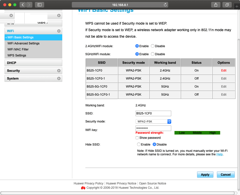The height and width of the screenshot is (195, 240).
Task: Open a new tab with plus icon
Action: point(237,7)
